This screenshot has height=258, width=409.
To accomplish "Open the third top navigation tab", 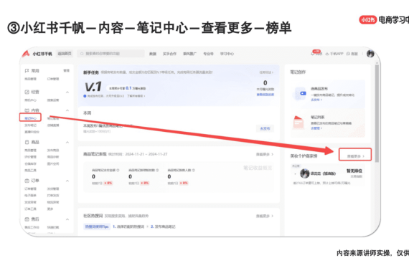I will click(189, 54).
